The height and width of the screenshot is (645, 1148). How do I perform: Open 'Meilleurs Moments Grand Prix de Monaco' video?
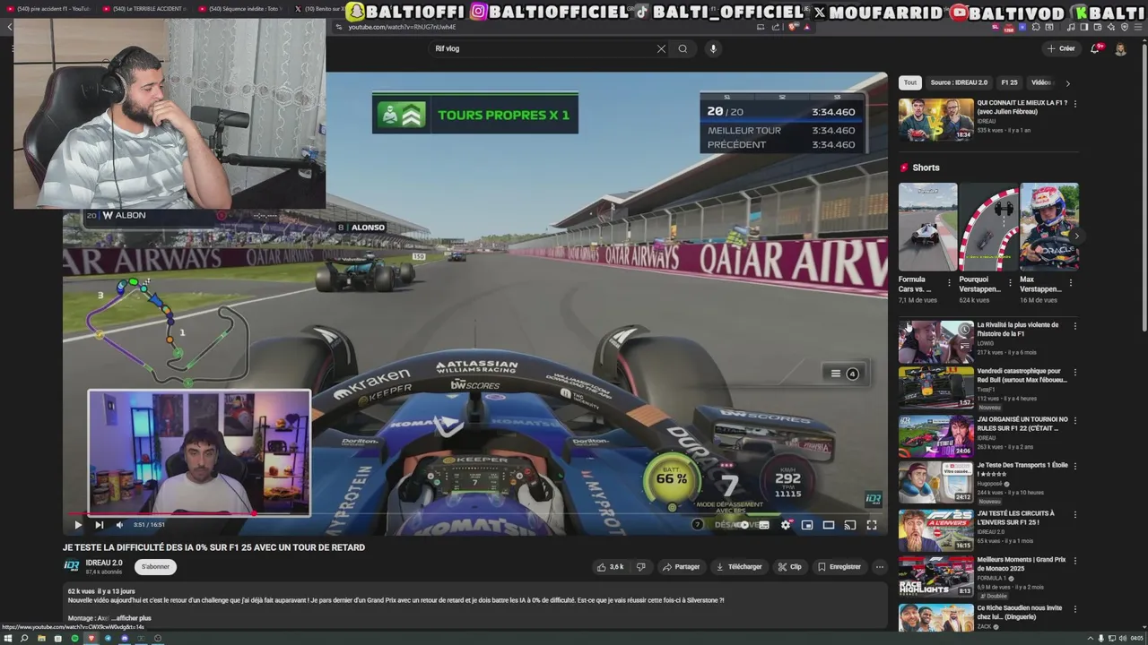point(935,576)
